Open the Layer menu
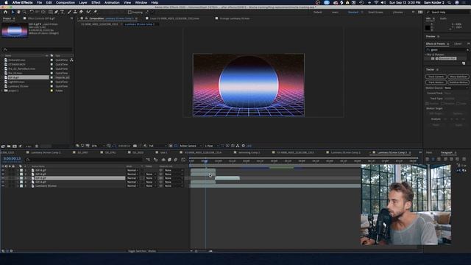Image resolution: width=471 pixels, height=265 pixels. (83, 2)
